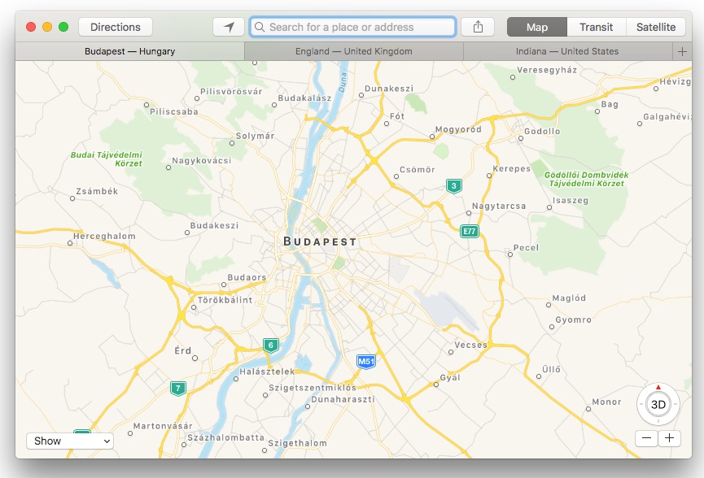This screenshot has width=704, height=478.
Task: Select the Map view mode
Action: 537,27
